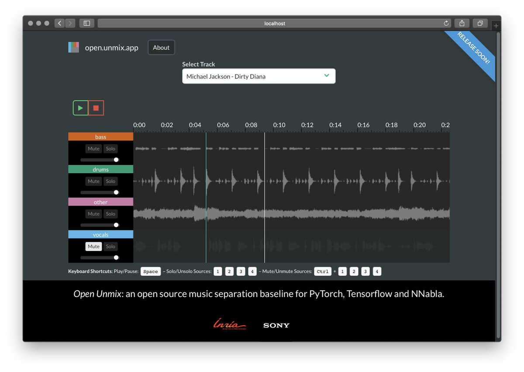Show all tabs with the tab overview icon
Screen dimensions: 524x372
480,23
